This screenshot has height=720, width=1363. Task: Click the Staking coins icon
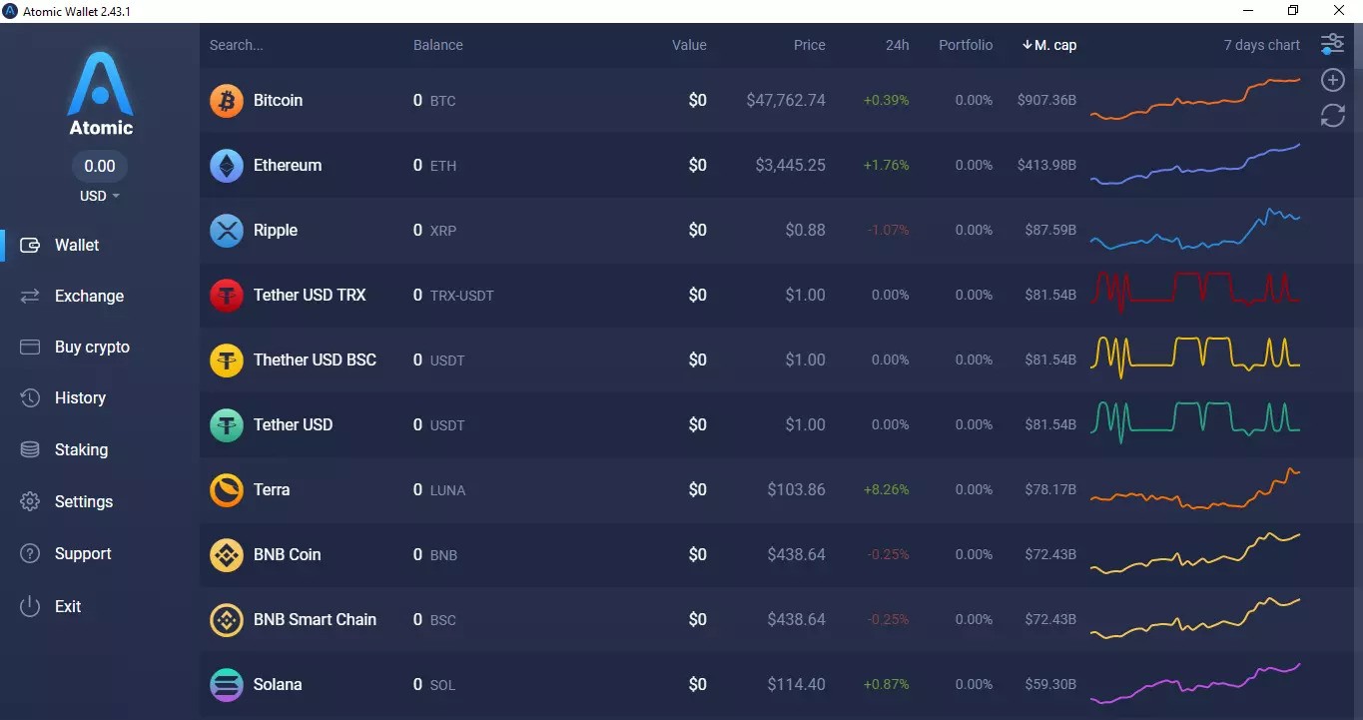(x=30, y=449)
